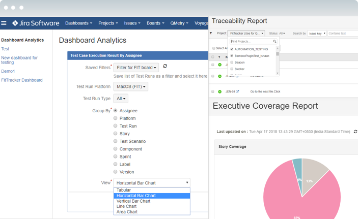This screenshot has width=358, height=219.
Task: Choose Vertical Bar Chart from View list
Action: [152, 201]
